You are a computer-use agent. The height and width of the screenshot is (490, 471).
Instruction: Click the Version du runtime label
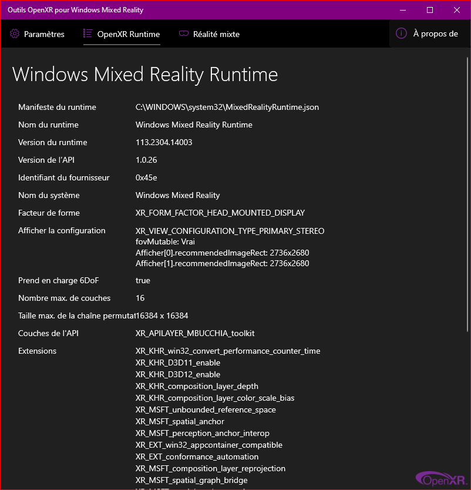[x=53, y=143]
